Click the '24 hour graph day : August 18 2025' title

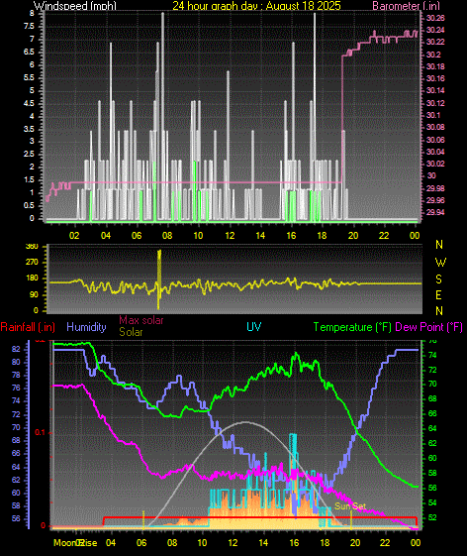point(256,5)
